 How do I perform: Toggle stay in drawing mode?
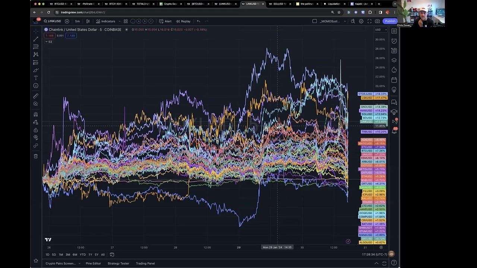[36, 122]
